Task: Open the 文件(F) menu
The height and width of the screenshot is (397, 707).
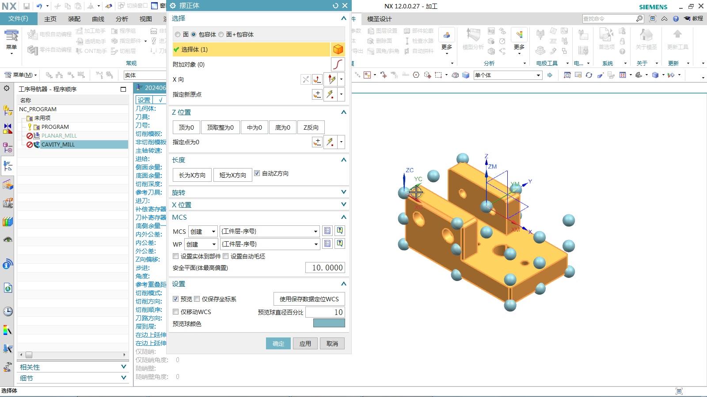Action: 18,19
